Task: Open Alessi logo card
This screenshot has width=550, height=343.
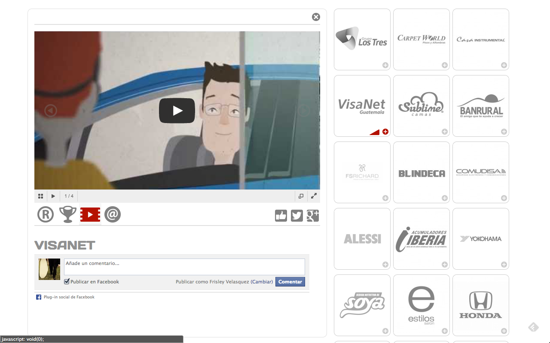Action: pyautogui.click(x=362, y=239)
